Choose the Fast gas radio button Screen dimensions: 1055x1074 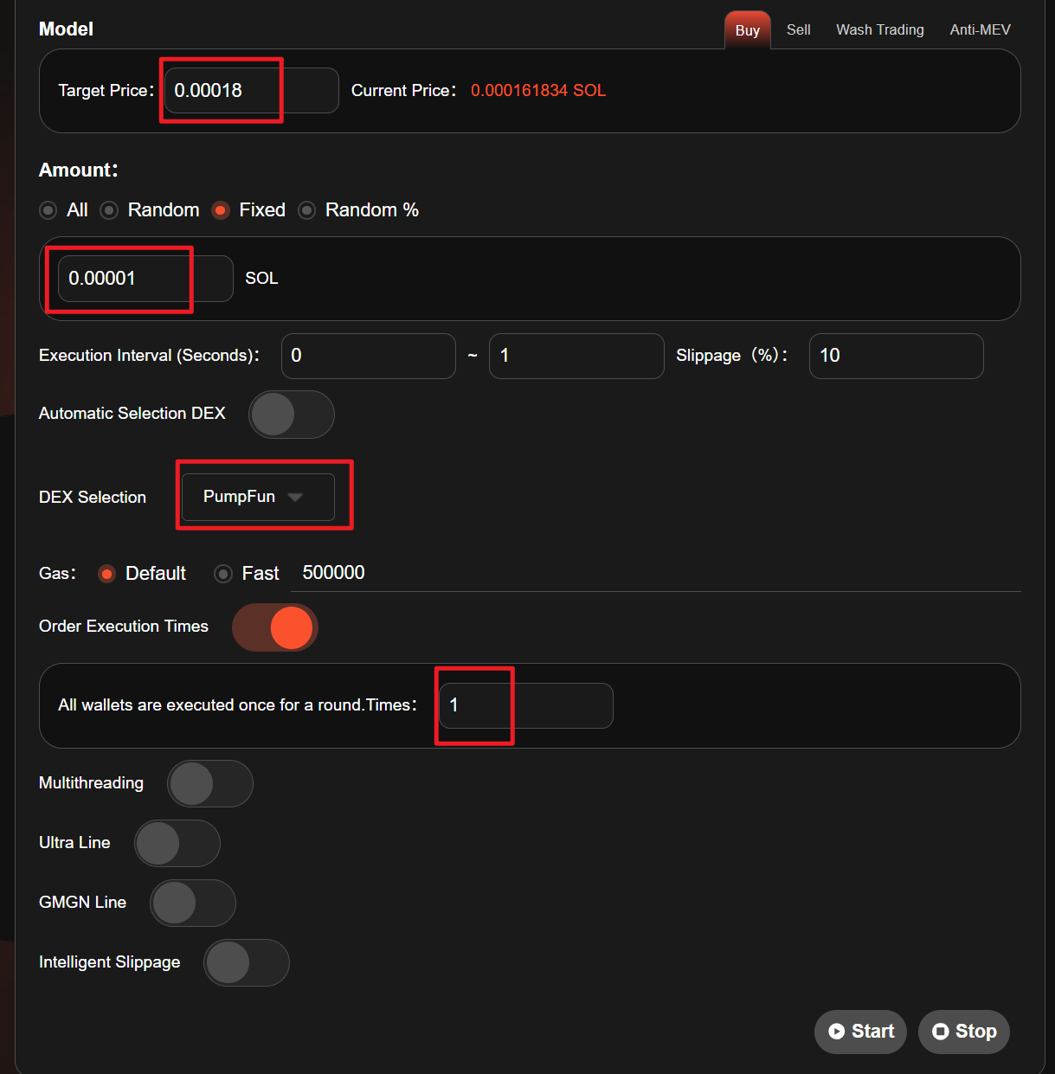pyautogui.click(x=223, y=574)
